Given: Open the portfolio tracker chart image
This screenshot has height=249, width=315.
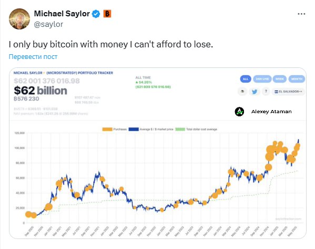Looking at the screenshot, I should click(158, 153).
